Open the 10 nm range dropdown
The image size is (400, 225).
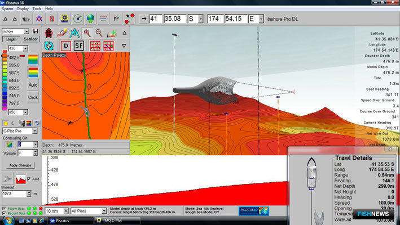pyautogui.click(x=66, y=211)
